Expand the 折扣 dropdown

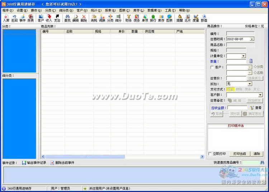(250, 84)
